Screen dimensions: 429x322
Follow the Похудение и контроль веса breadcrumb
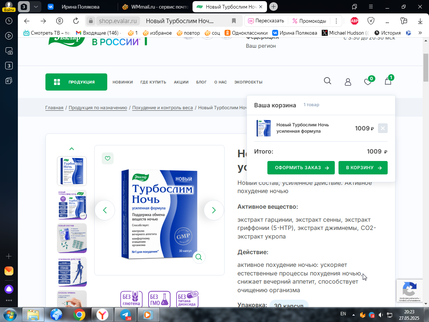point(162,108)
